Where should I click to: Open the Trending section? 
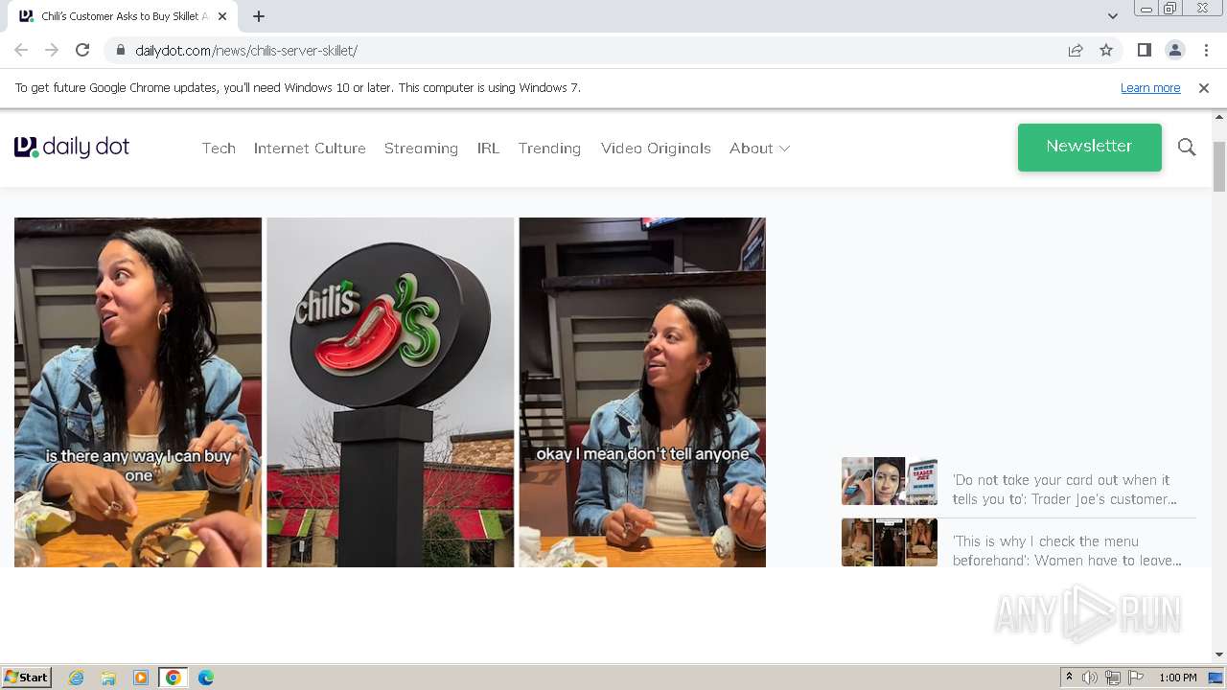coord(549,149)
